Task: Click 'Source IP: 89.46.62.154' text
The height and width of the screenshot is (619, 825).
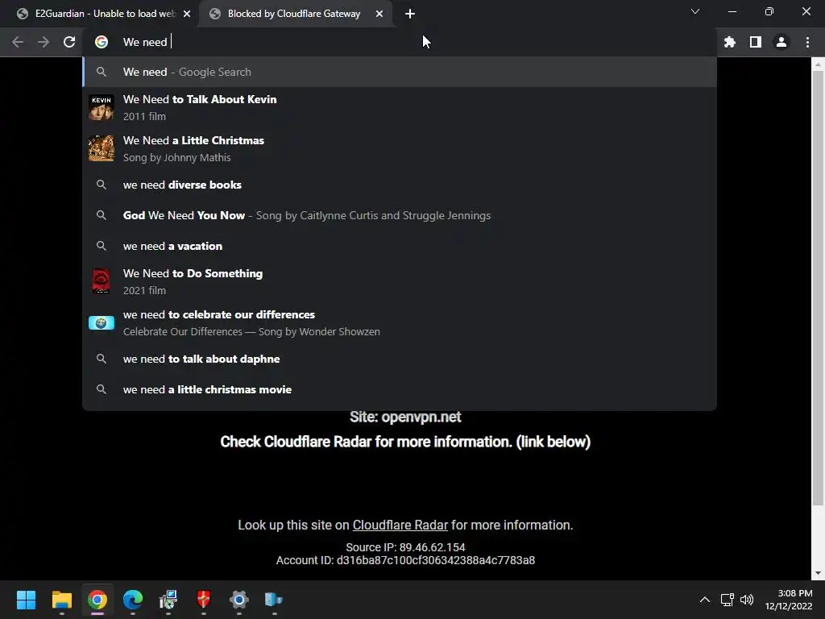Action: point(405,547)
